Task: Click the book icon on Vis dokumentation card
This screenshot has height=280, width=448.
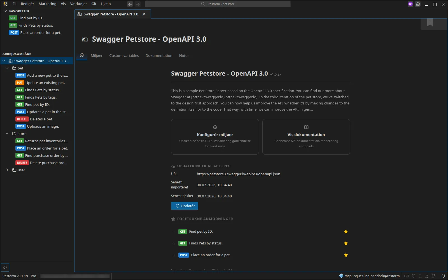Action: [x=306, y=127]
